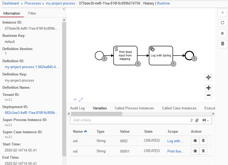Open the Called Process Instances tab
The width and height of the screenshot is (228, 165).
[134, 108]
